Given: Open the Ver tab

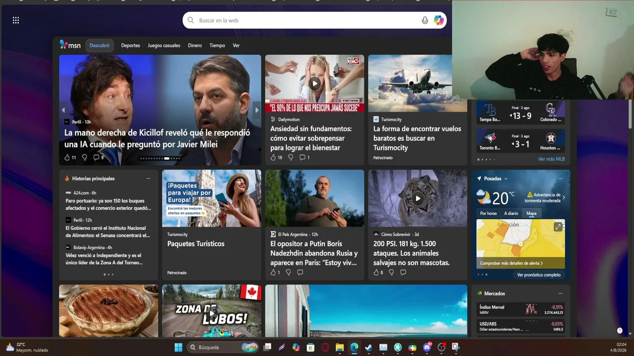Looking at the screenshot, I should pos(236,45).
